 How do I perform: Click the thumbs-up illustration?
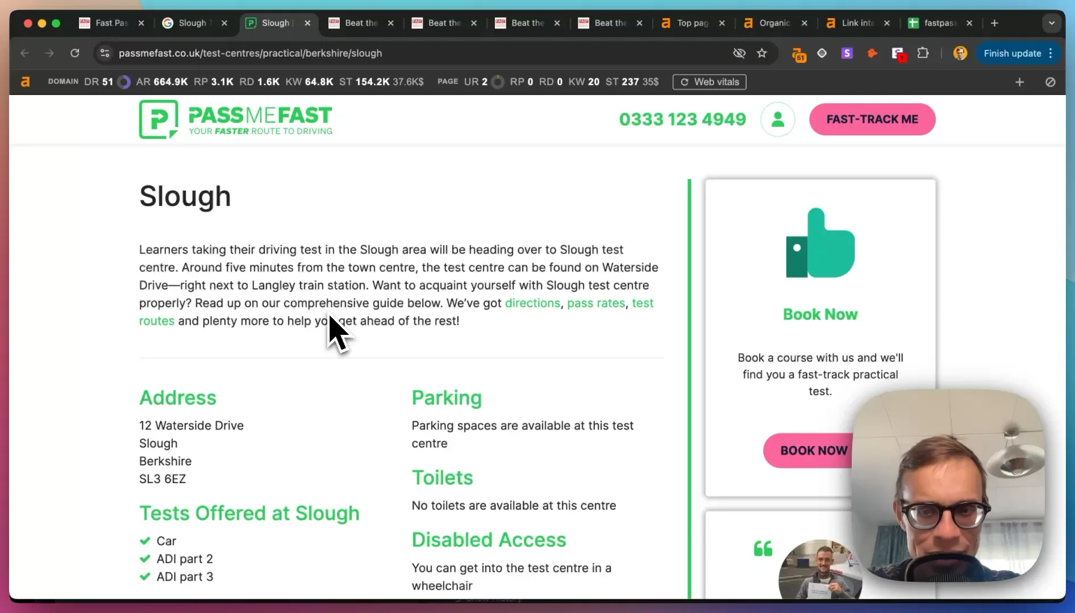(x=820, y=243)
